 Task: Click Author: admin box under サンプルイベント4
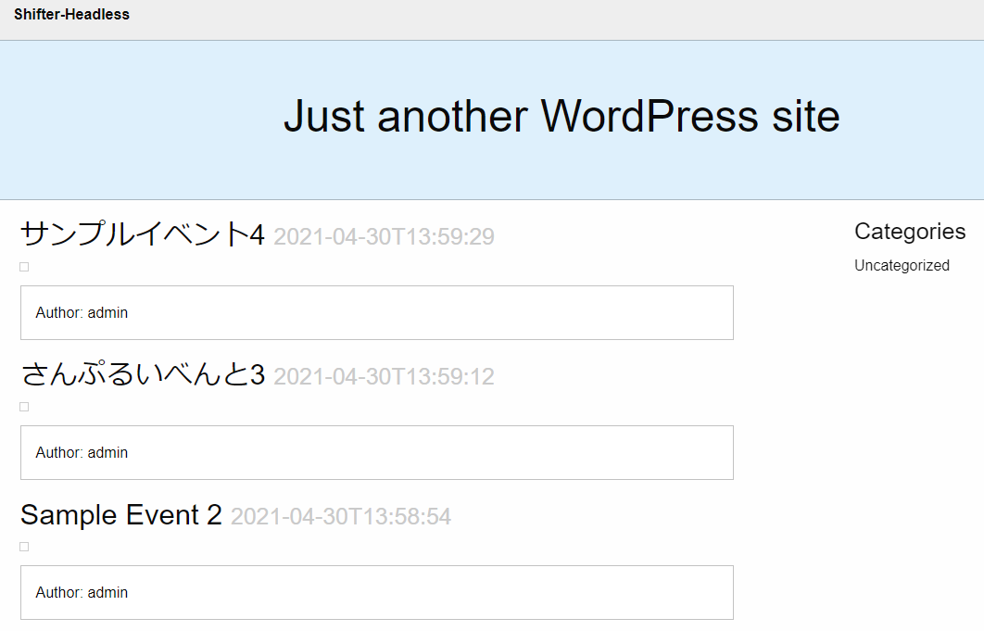(377, 312)
